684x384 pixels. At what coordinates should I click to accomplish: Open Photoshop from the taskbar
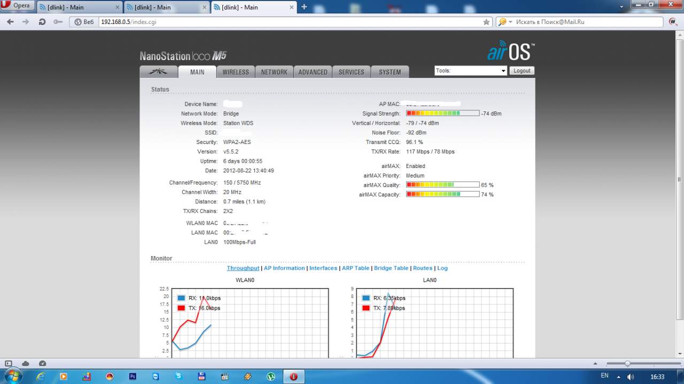click(x=133, y=376)
